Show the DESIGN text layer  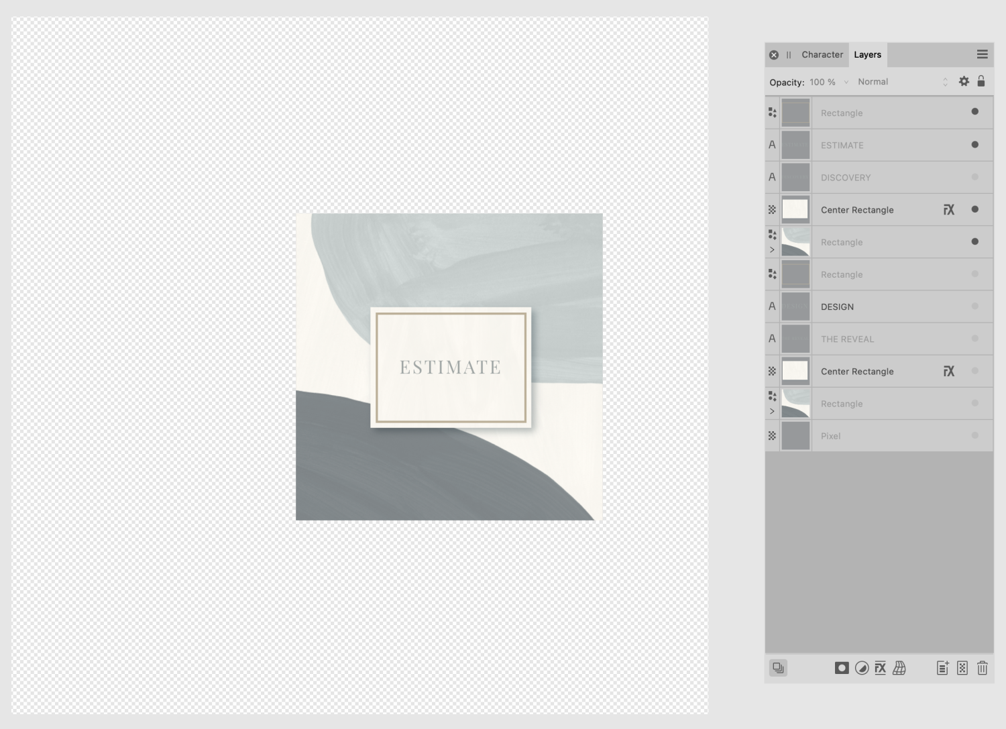(x=974, y=306)
